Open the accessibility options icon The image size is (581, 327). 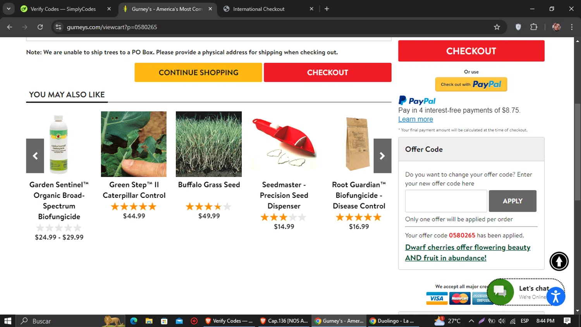pyautogui.click(x=556, y=297)
